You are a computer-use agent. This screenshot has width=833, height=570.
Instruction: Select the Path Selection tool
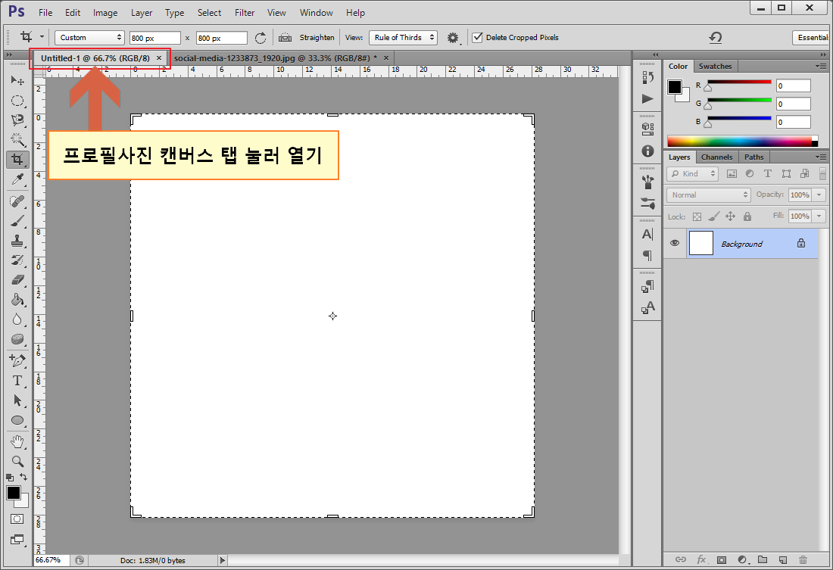17,400
